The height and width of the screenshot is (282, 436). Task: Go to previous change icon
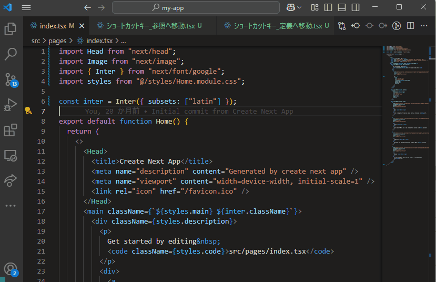(x=356, y=26)
